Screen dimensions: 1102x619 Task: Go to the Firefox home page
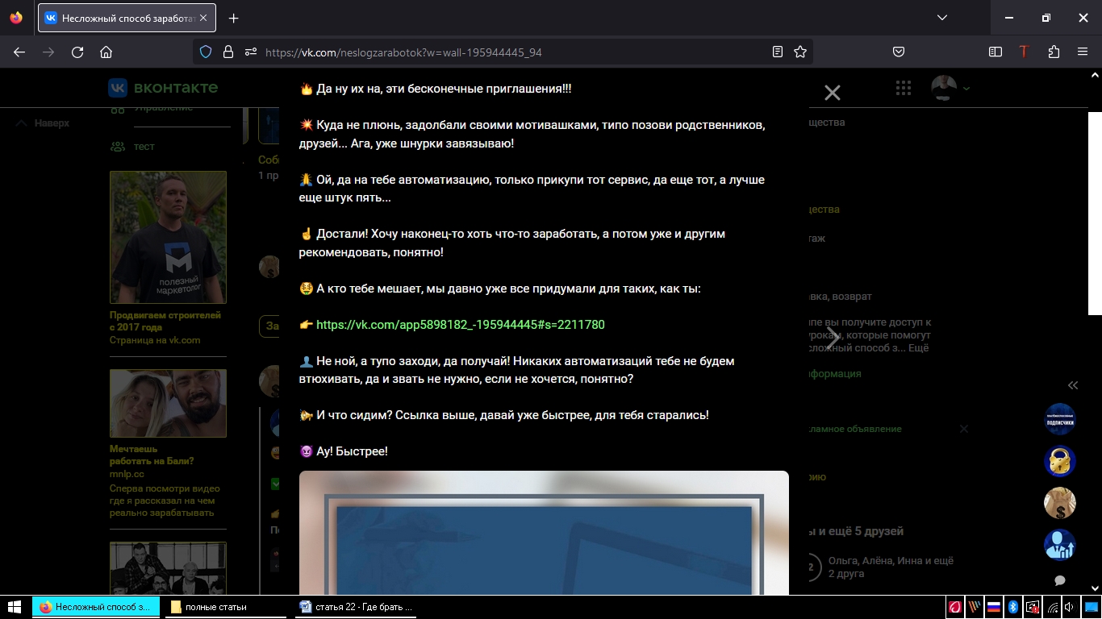click(x=106, y=52)
